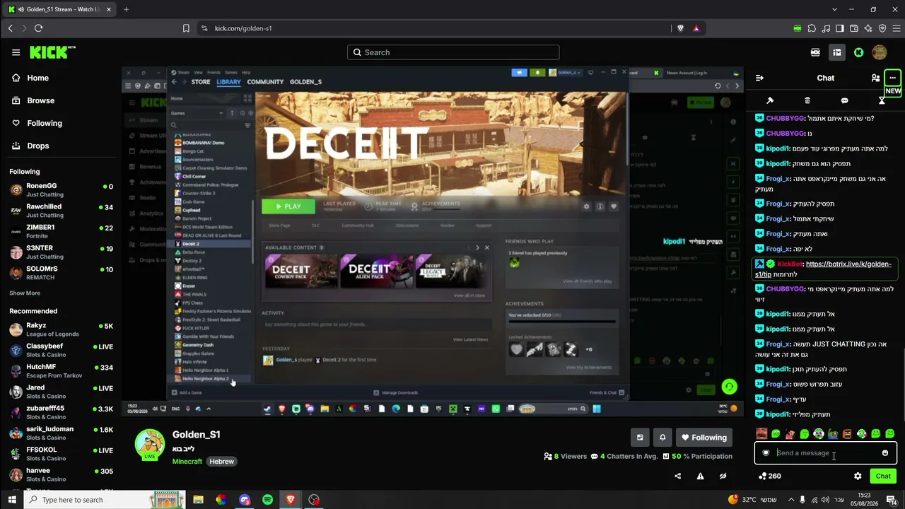Open the browser wallet icon
The width and height of the screenshot is (905, 509).
[854, 28]
